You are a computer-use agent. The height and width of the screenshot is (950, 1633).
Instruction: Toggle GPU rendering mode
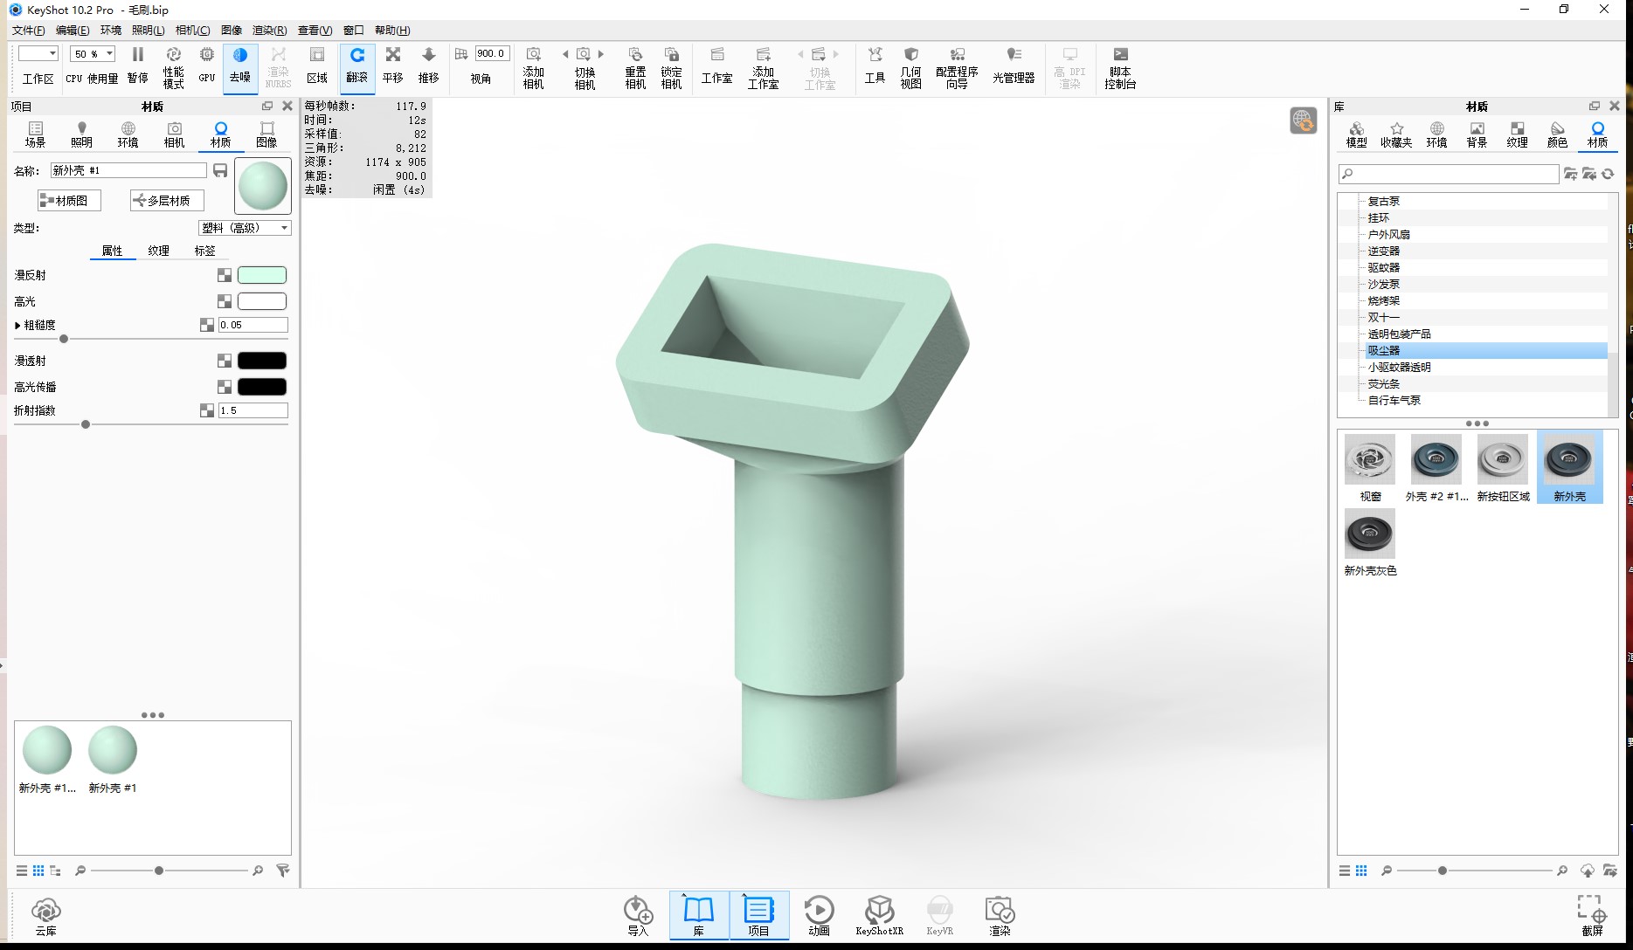207,66
